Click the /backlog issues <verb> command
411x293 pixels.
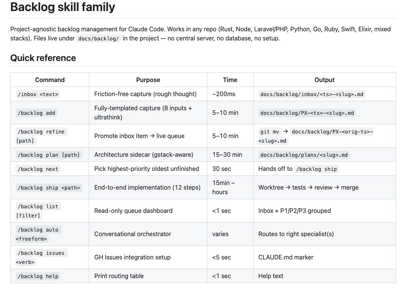tap(40, 257)
